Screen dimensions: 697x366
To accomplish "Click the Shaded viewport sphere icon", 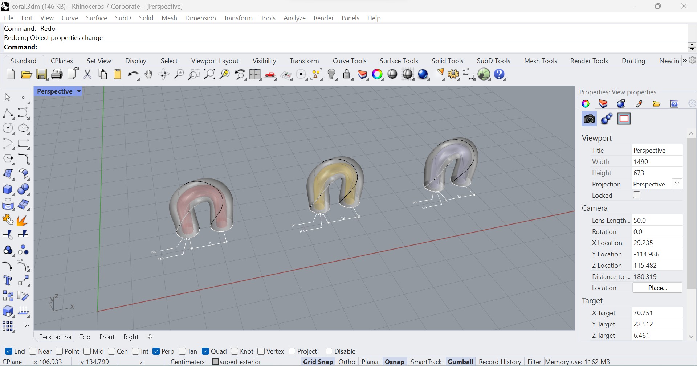I will tap(392, 74).
